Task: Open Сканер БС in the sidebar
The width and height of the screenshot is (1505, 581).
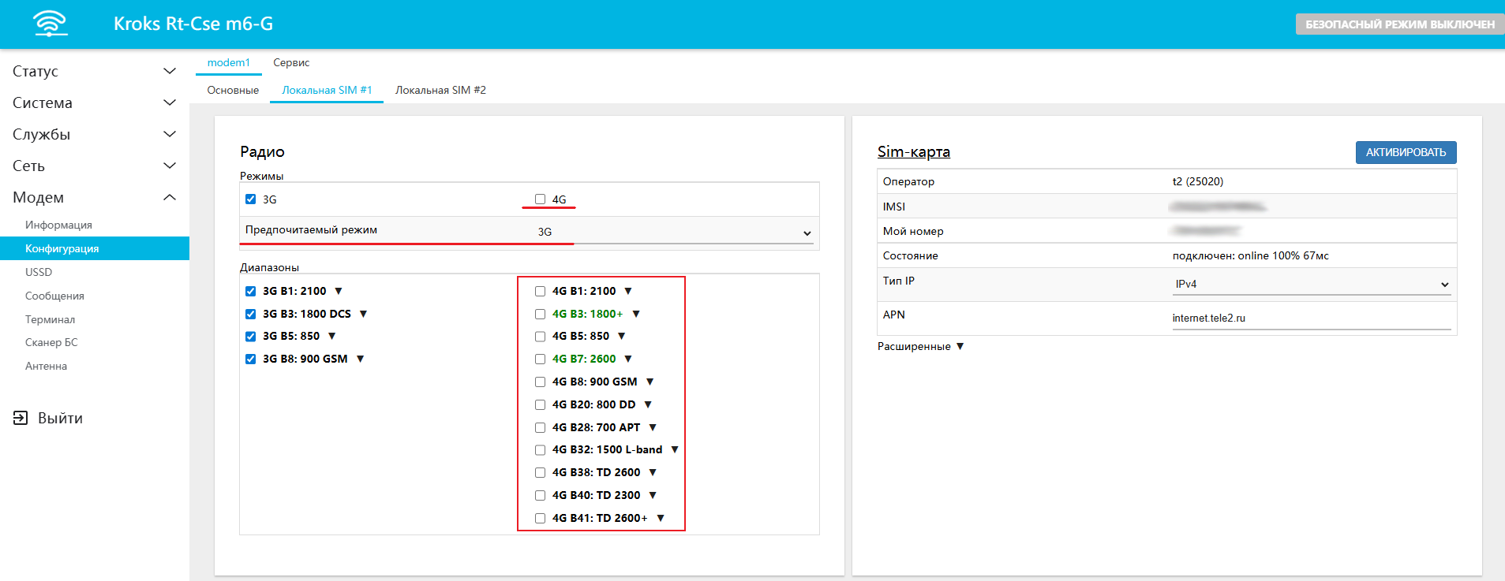Action: tap(51, 342)
